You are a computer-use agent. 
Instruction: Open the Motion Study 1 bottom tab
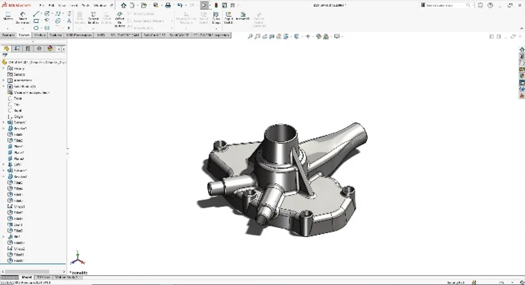(66, 277)
